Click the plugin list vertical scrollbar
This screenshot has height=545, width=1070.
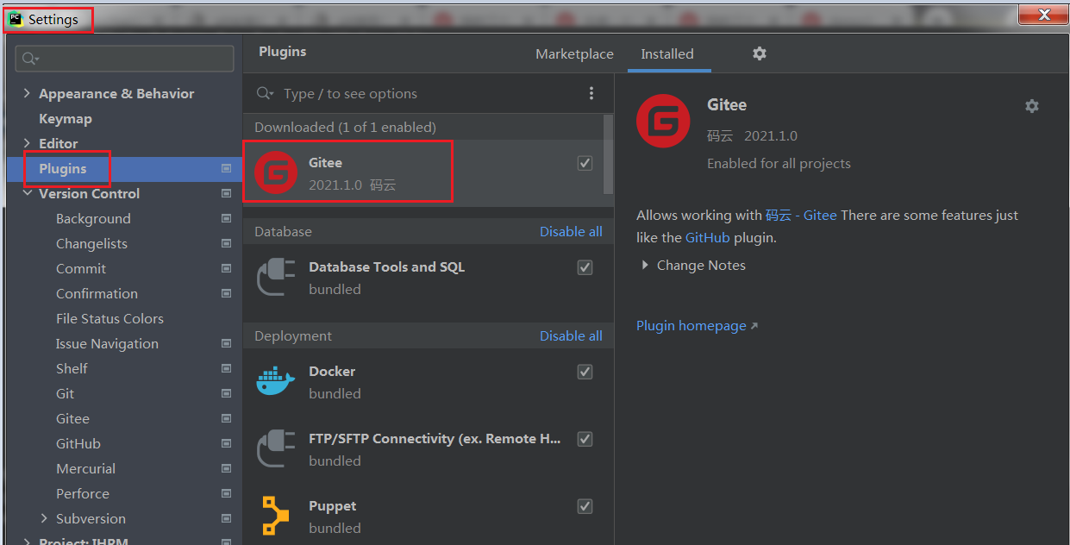[609, 154]
